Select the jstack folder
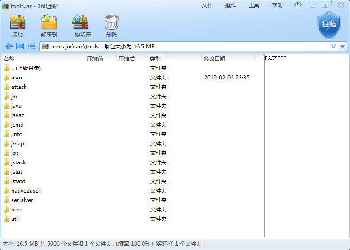The width and height of the screenshot is (350, 250). coord(131,162)
